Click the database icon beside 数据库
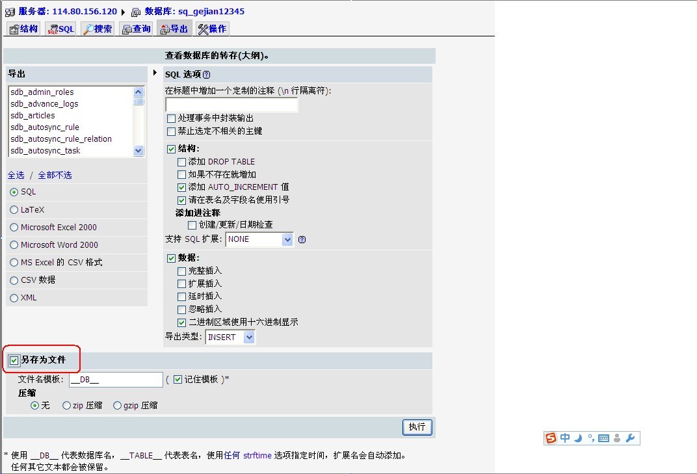The image size is (697, 474). [136, 12]
